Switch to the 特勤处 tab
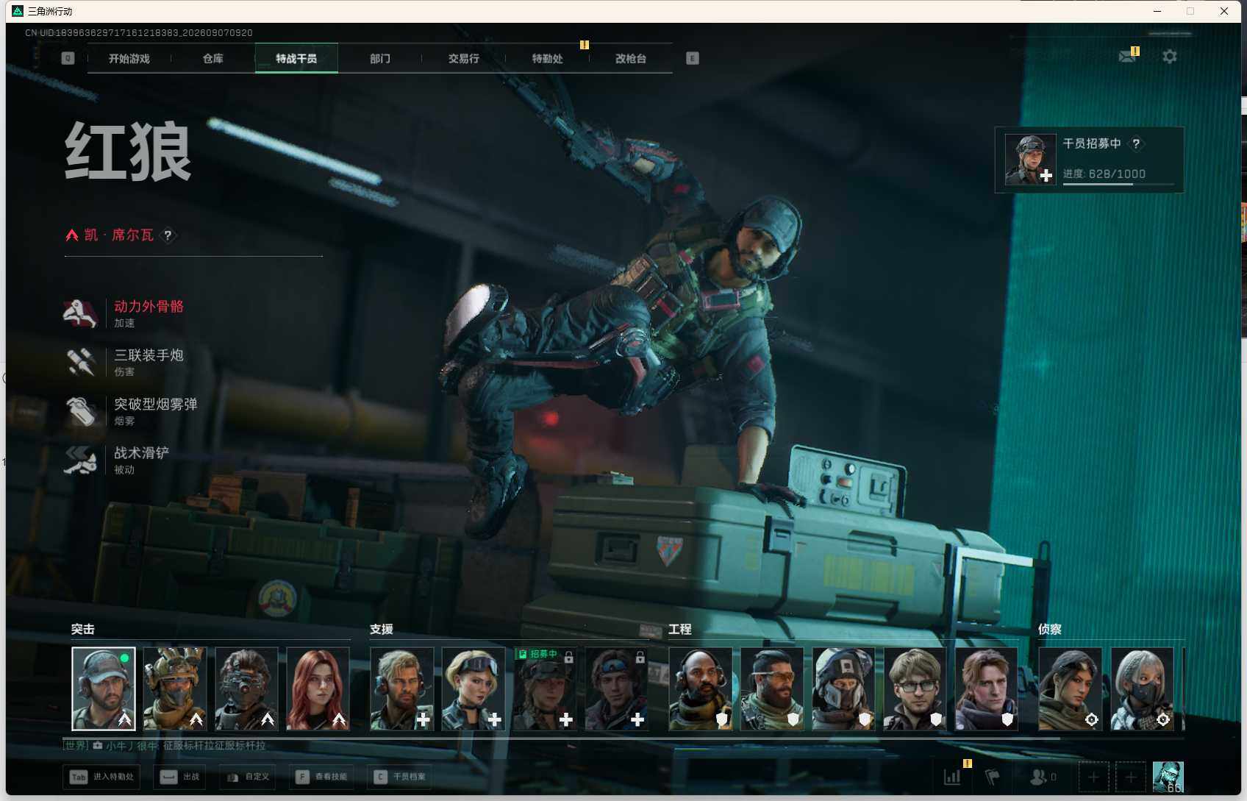This screenshot has width=1247, height=801. [x=548, y=59]
